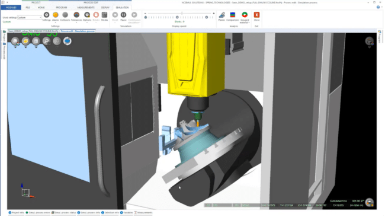Open the FILE ribbon tab
Viewport: 385px width, 217px height.
pyautogui.click(x=28, y=8)
